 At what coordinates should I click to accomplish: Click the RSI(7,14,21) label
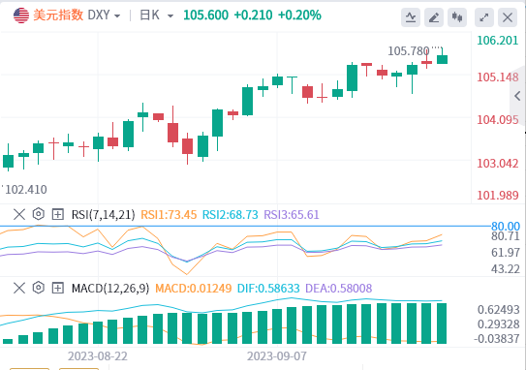pyautogui.click(x=103, y=214)
